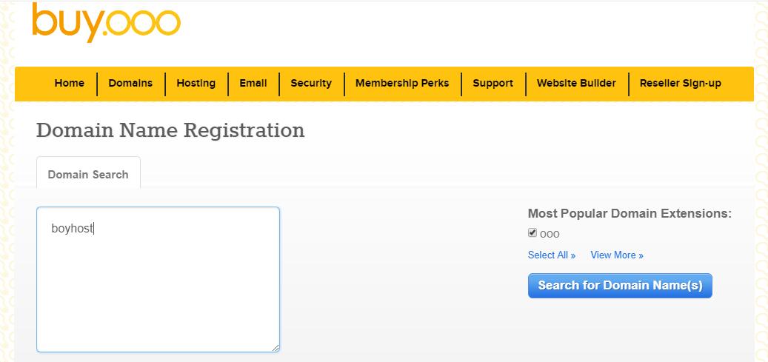Click the ooo checkbox label text

pos(550,234)
